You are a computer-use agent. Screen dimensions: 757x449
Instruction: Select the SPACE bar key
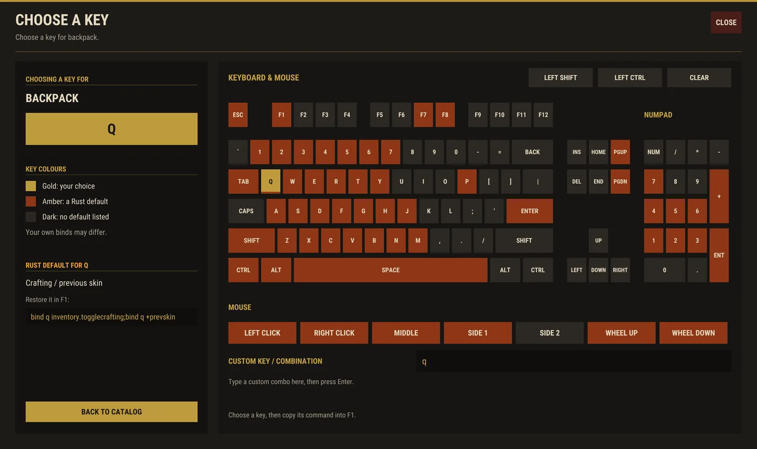click(390, 270)
